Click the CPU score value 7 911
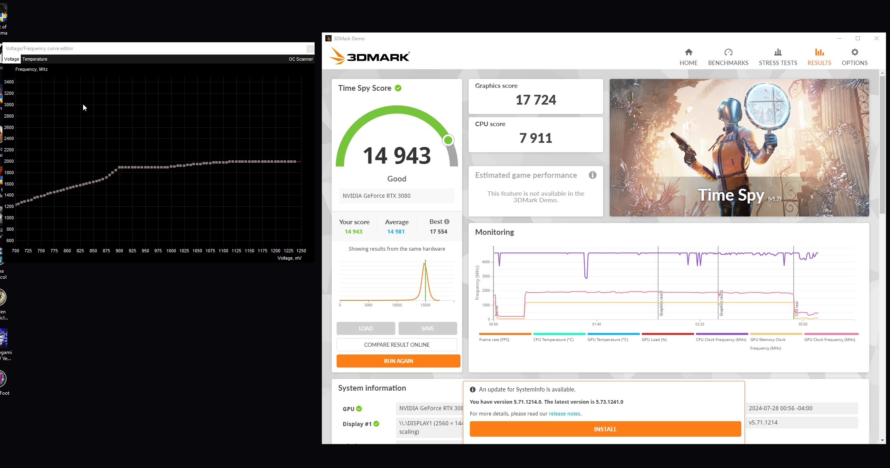890x468 pixels. pyautogui.click(x=535, y=138)
